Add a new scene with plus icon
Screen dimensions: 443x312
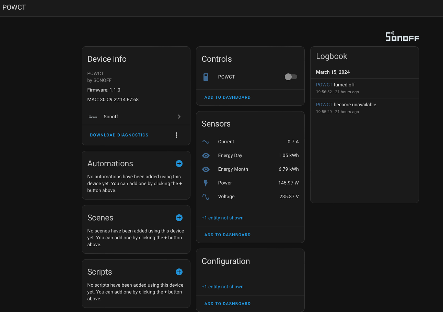(179, 218)
